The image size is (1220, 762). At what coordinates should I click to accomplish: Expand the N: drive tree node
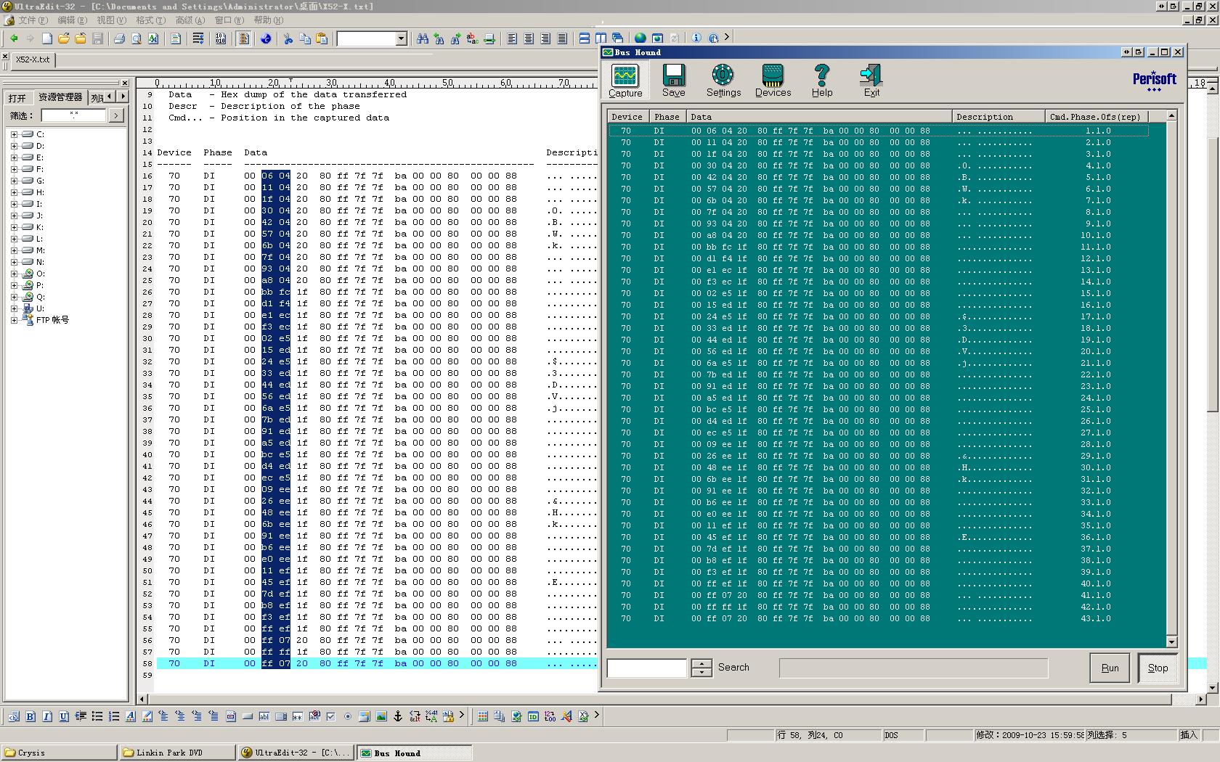[14, 262]
